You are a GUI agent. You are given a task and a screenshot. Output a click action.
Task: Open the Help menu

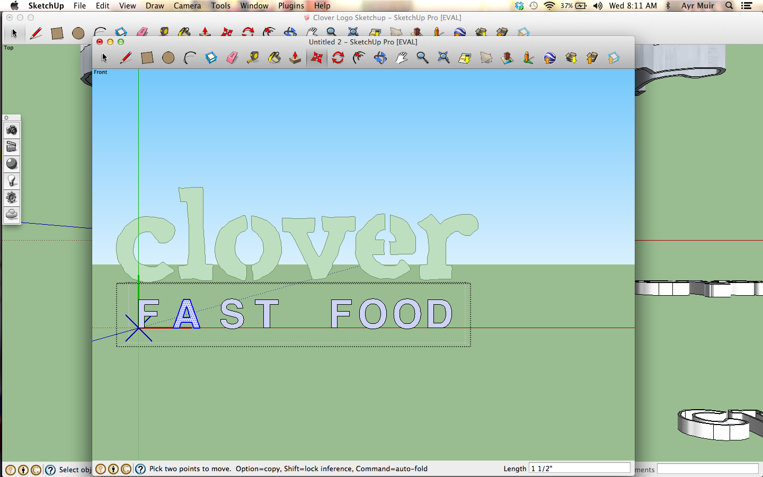coord(322,6)
